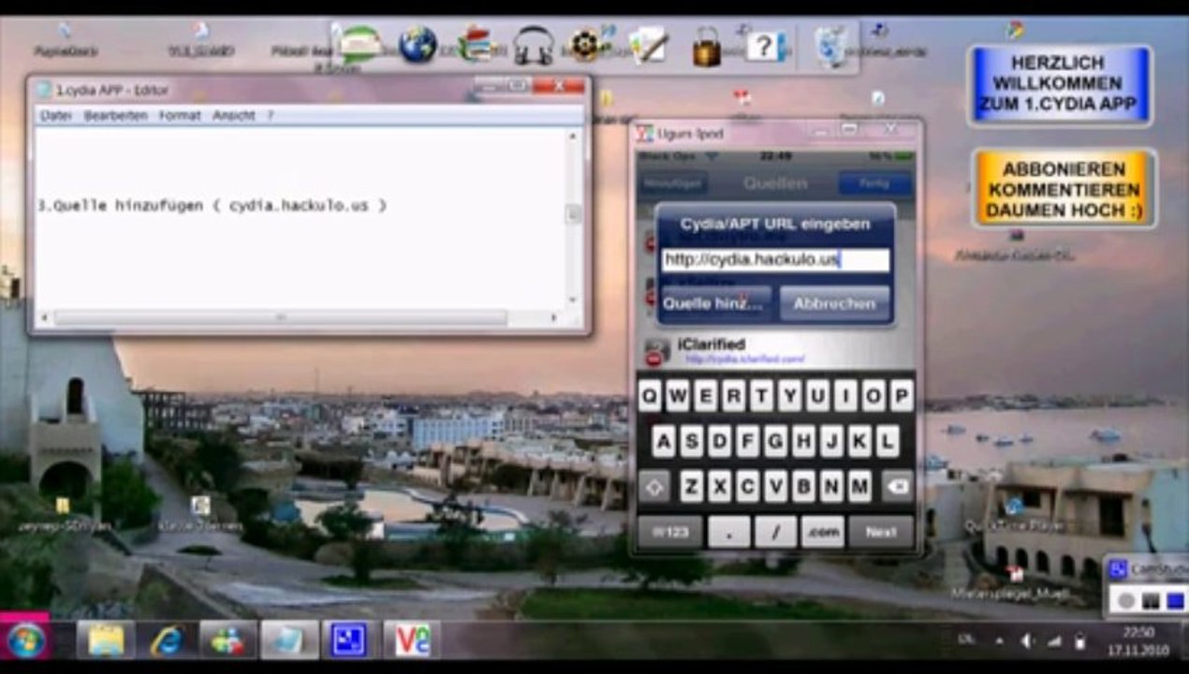Click the red remove icon beside iClarified
Viewport: 1189px width, 674px height.
coord(654,353)
